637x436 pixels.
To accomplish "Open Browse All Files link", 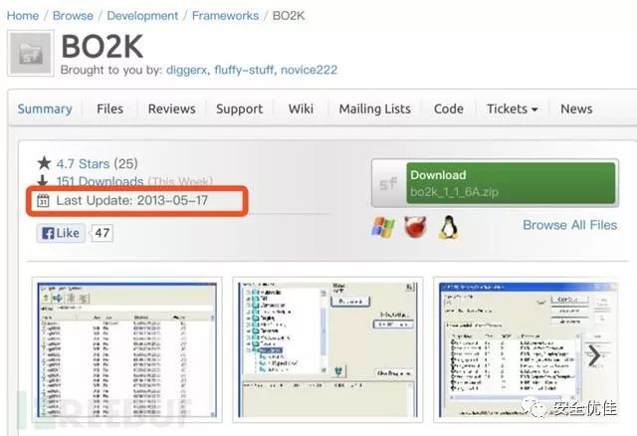I will (570, 225).
